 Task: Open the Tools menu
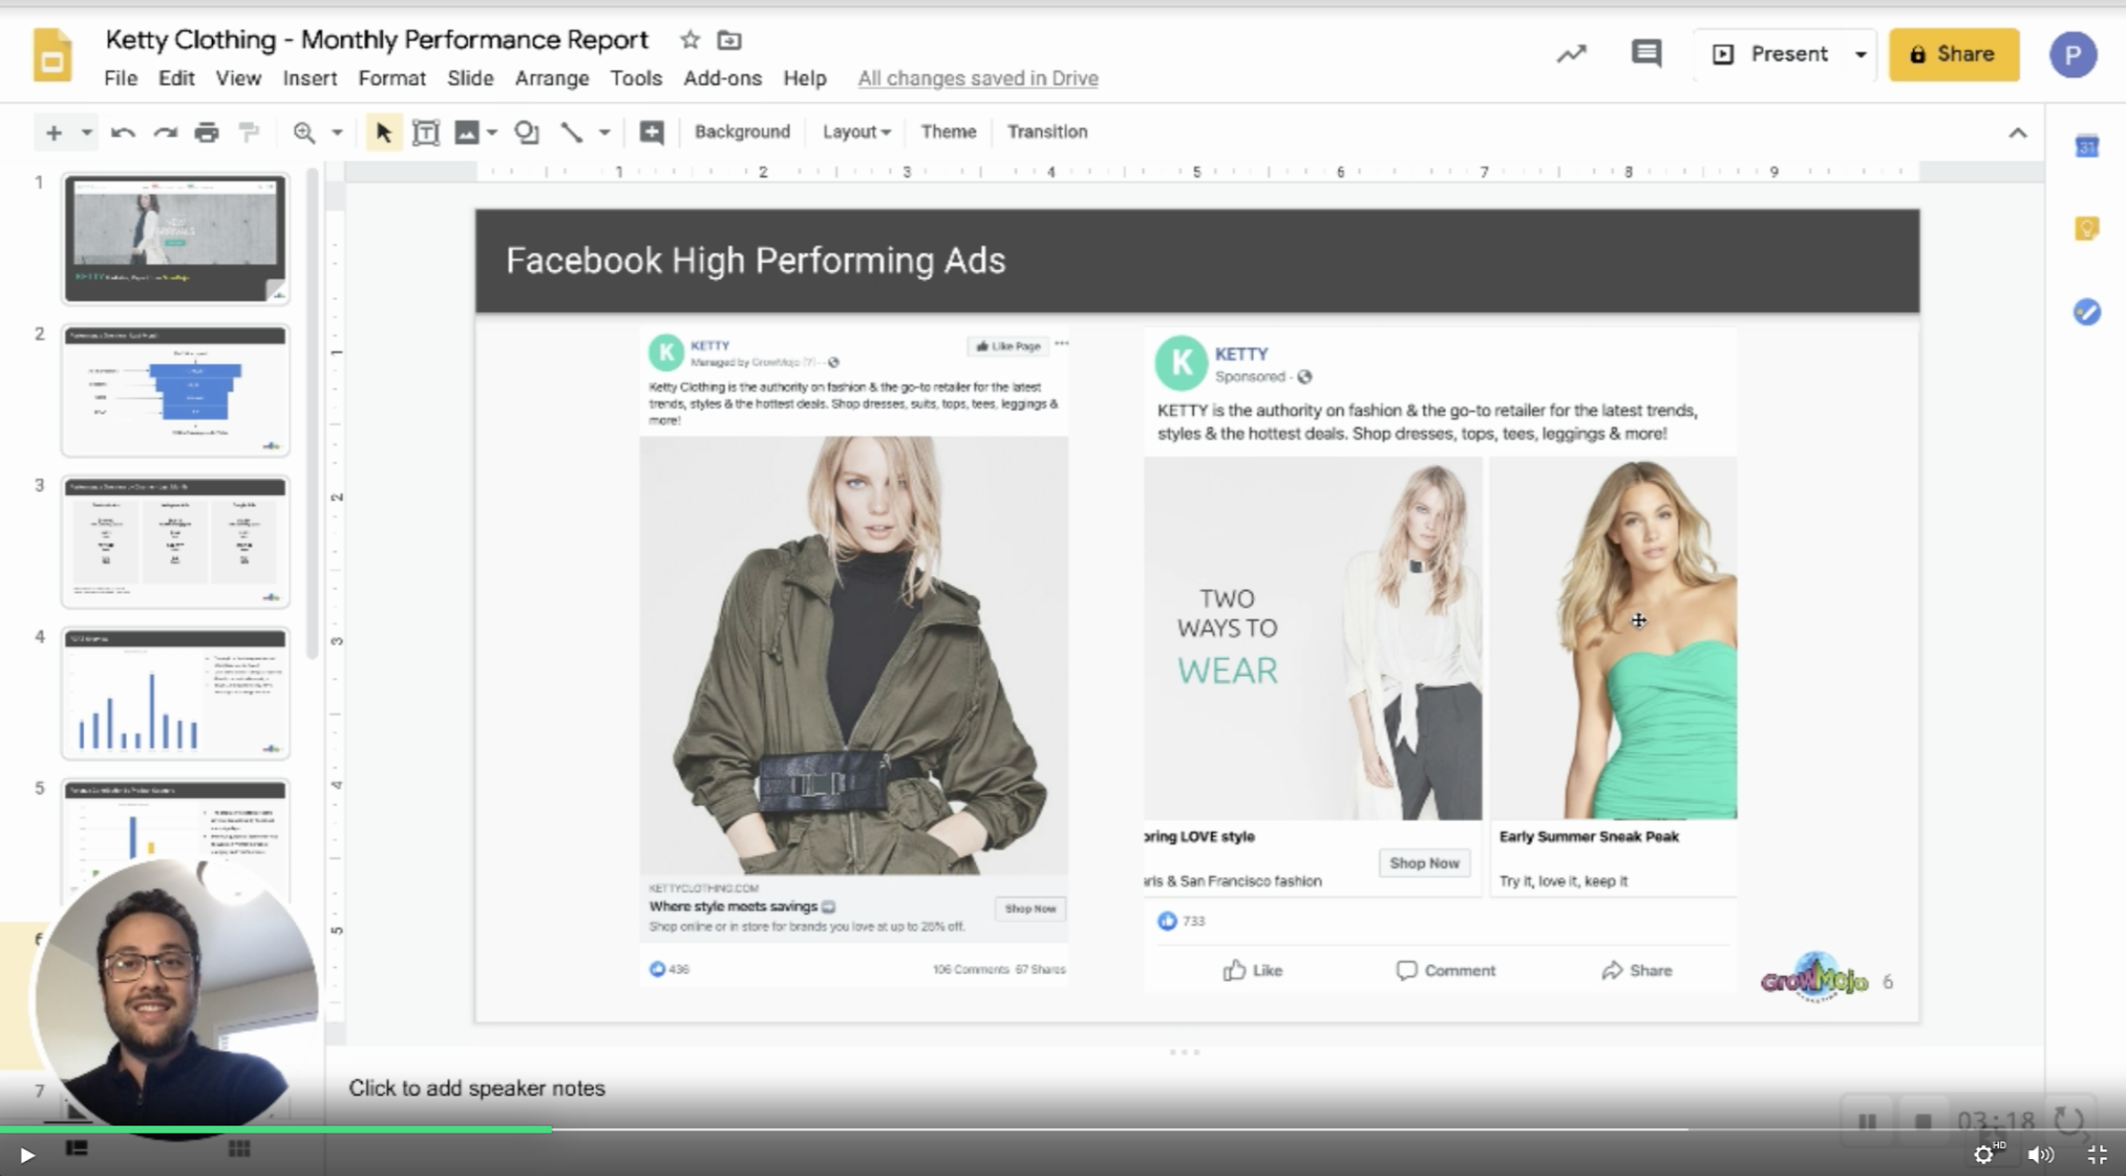click(635, 78)
